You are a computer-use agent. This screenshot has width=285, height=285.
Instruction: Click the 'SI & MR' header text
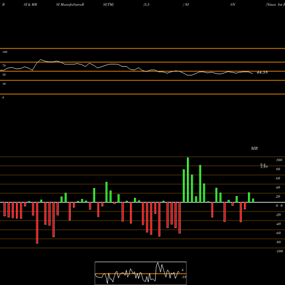30,5
